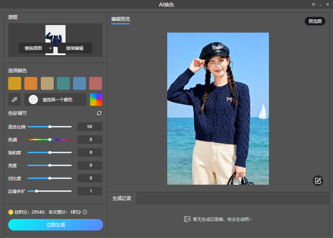The height and width of the screenshot is (238, 333).
Task: Click the refresh icon in title bar
Action: (x=314, y=4)
